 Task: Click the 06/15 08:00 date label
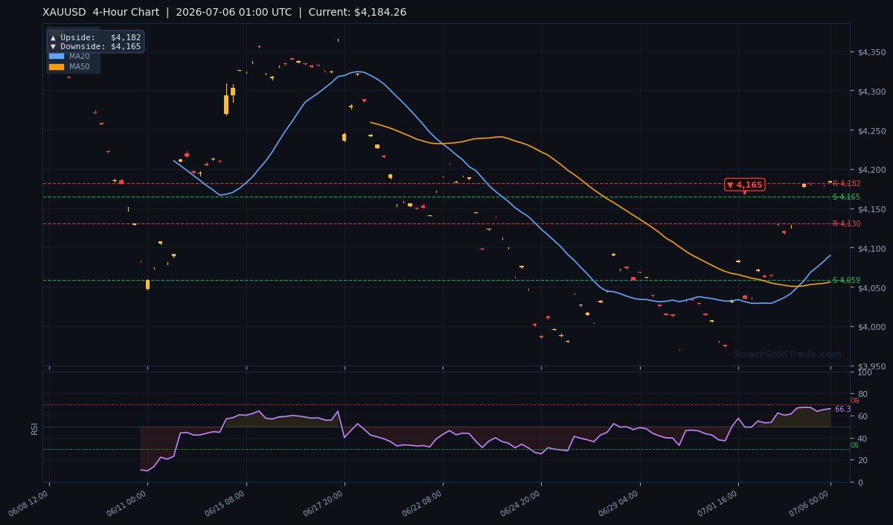tap(226, 503)
